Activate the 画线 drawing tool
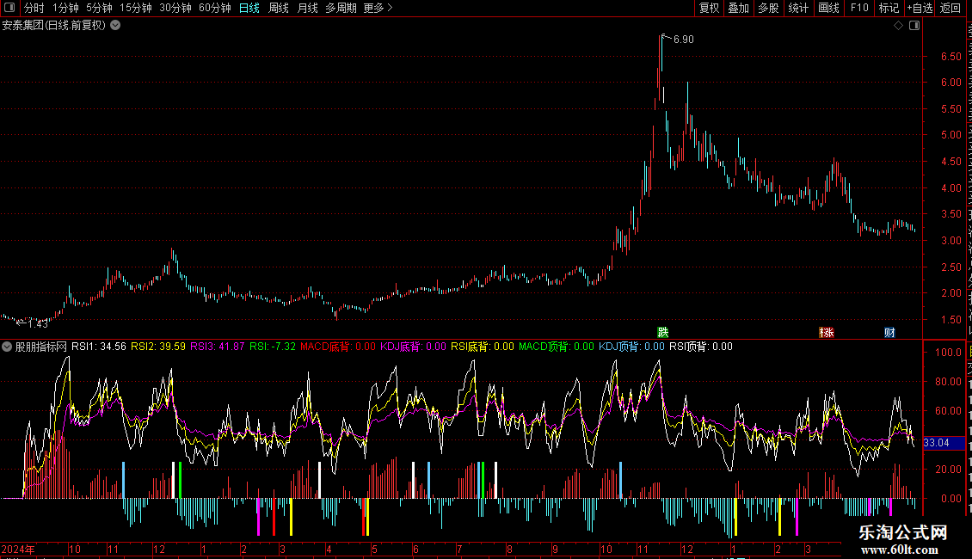972x559 pixels. click(x=829, y=8)
